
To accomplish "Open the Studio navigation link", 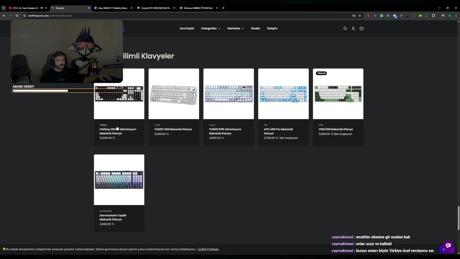I will (256, 28).
